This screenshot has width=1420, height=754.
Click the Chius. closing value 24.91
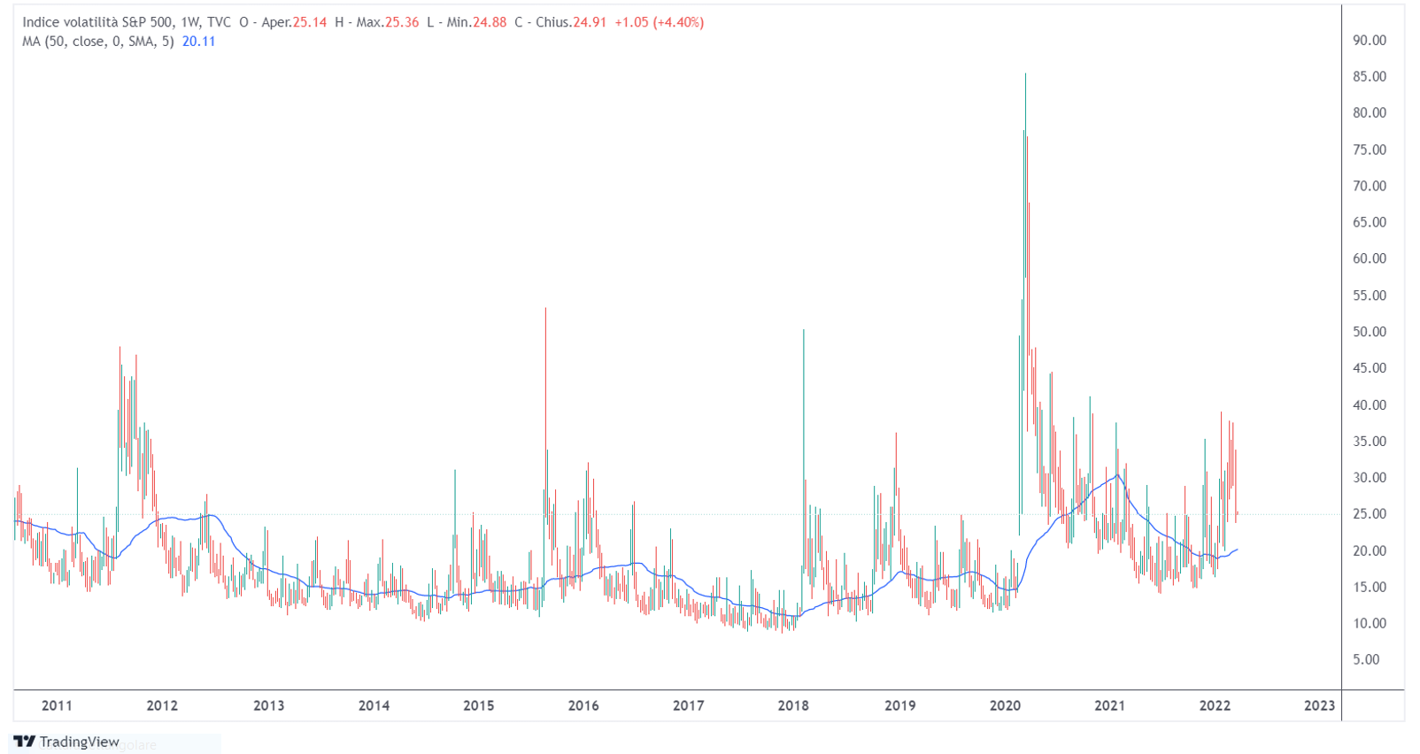[x=589, y=22]
